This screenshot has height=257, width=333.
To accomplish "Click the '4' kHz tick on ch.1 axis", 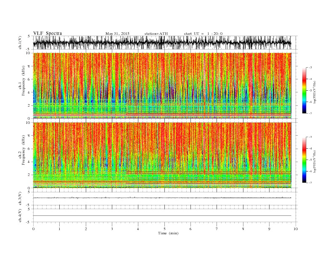I will [29, 92].
